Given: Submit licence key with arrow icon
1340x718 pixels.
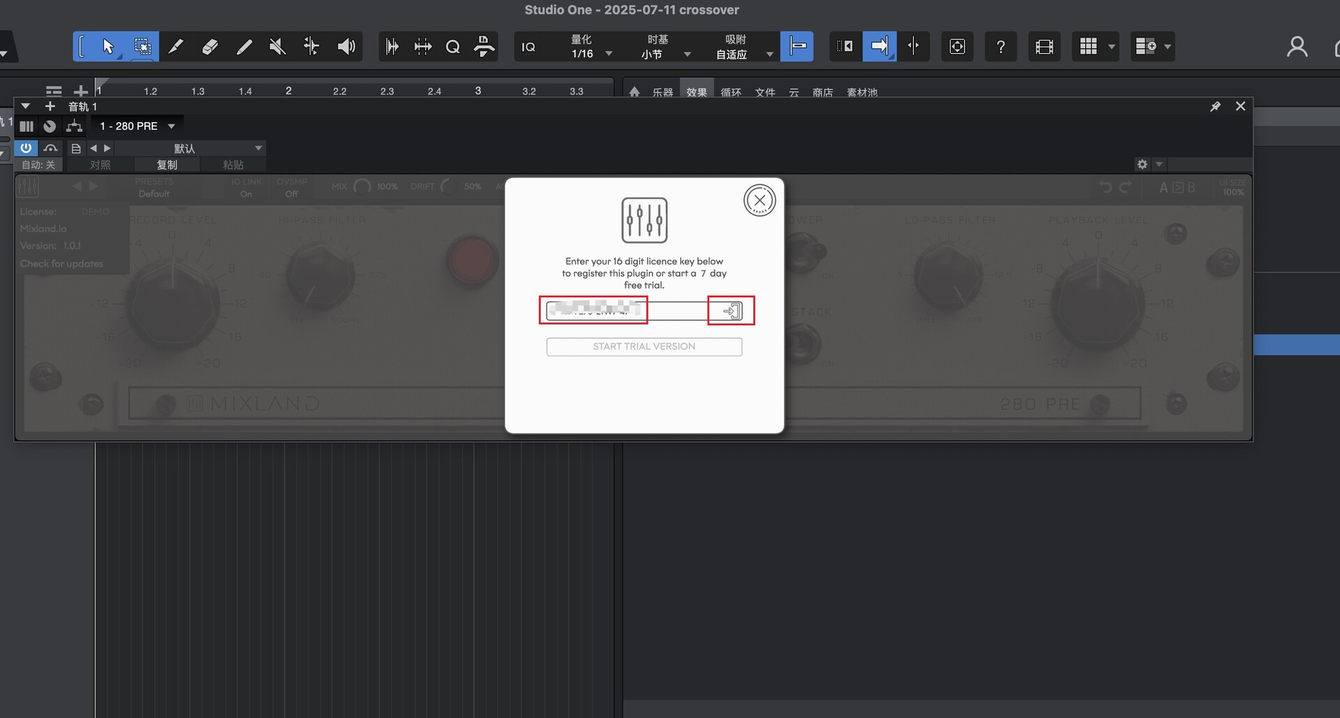Looking at the screenshot, I should tap(731, 311).
